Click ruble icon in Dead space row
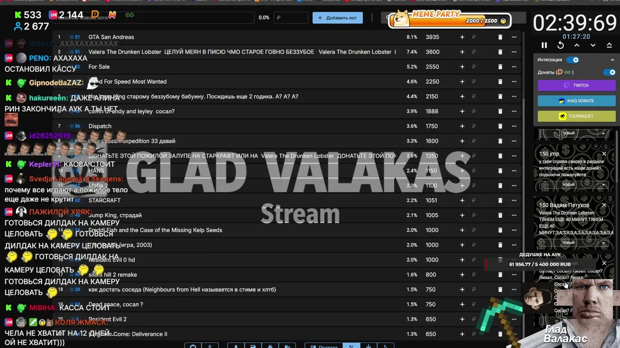 tap(474, 304)
